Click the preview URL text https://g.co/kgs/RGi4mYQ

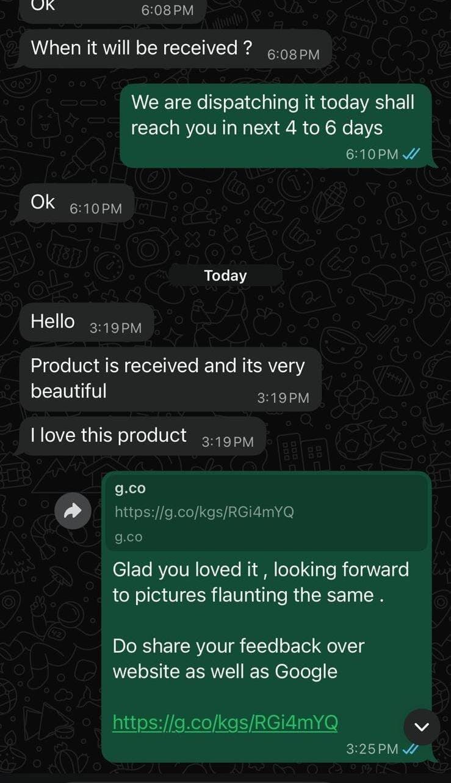tap(204, 512)
